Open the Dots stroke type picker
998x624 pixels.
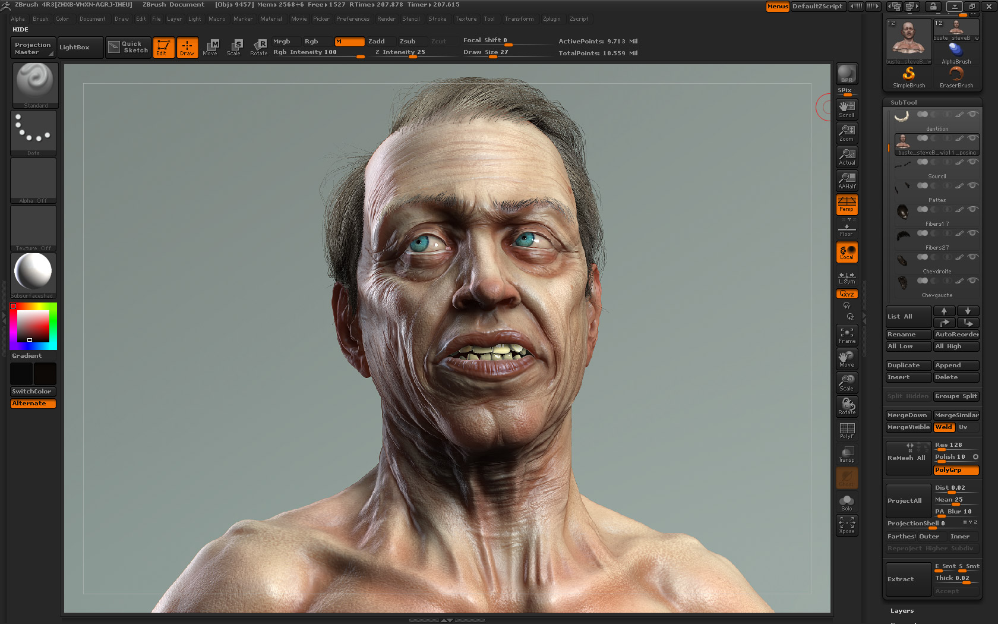pos(33,133)
